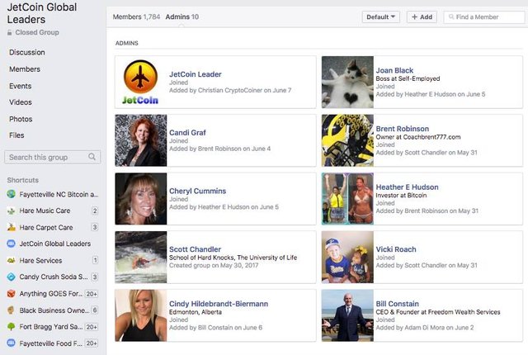Click the Search this group field

(52, 158)
